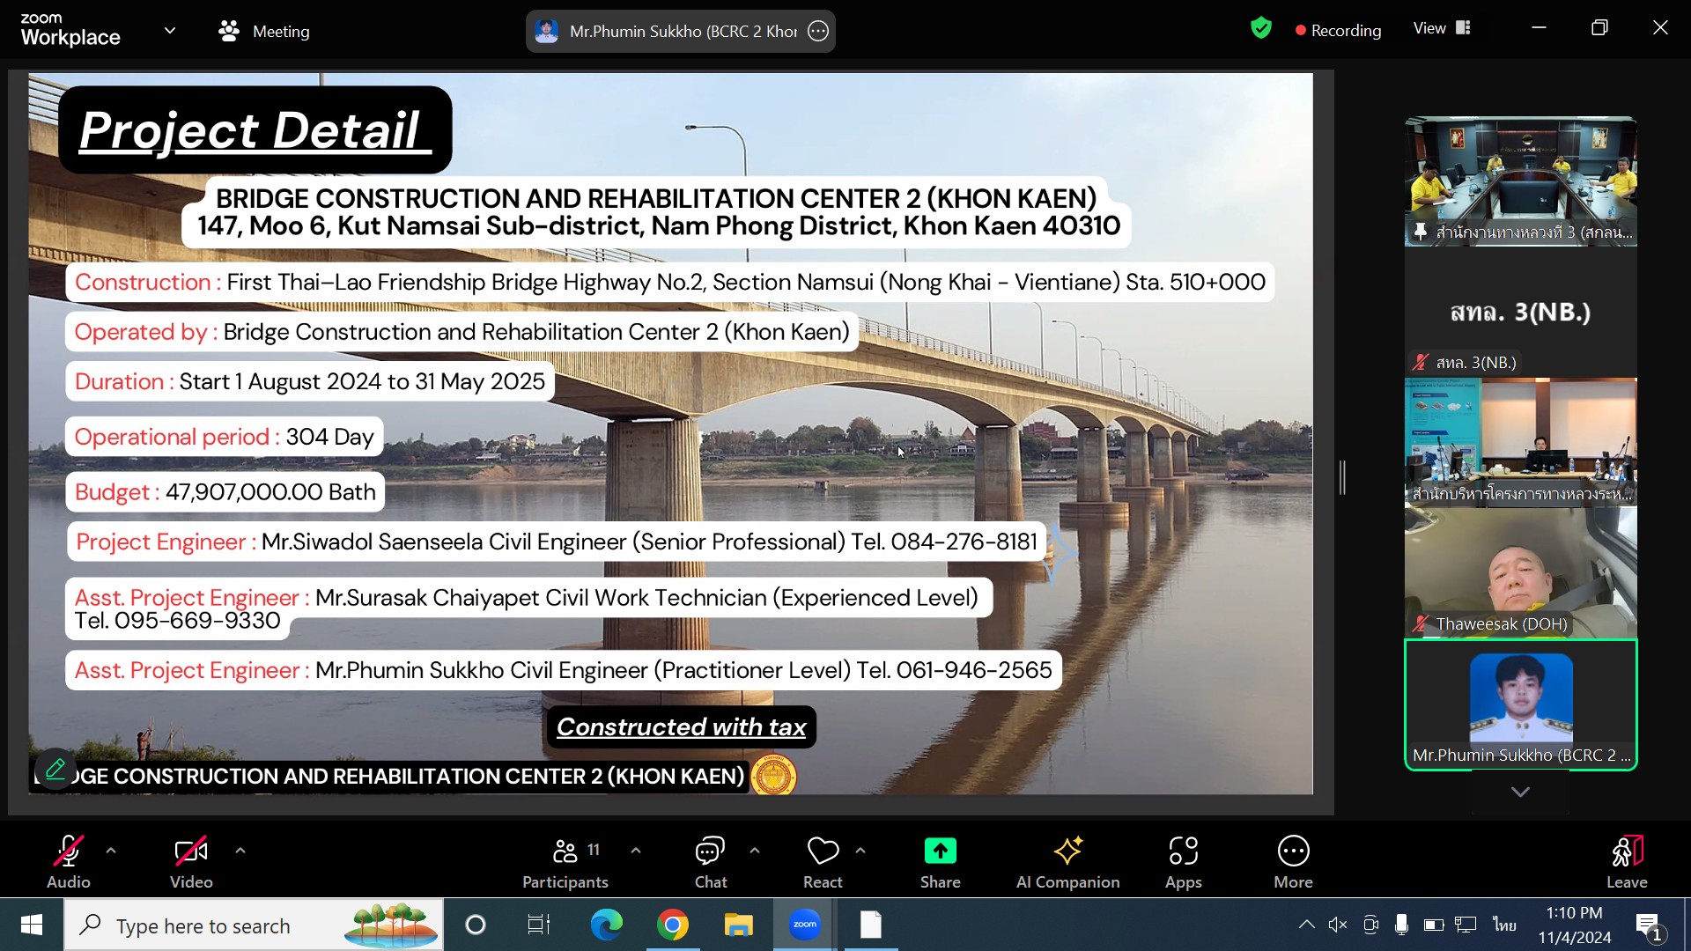
Task: Open AI Companion
Action: [1067, 861]
